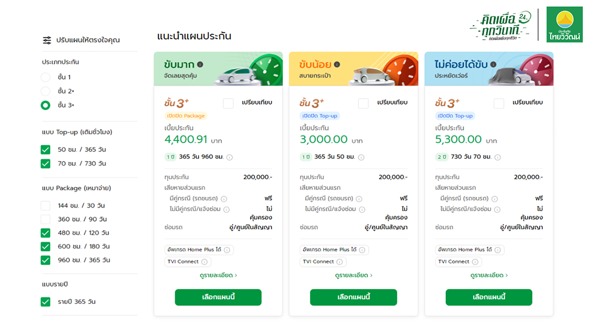Image resolution: width=590 pixels, height=332 pixels.
Task: Click info icon on first card's TVI Connect
Action: click(x=204, y=262)
